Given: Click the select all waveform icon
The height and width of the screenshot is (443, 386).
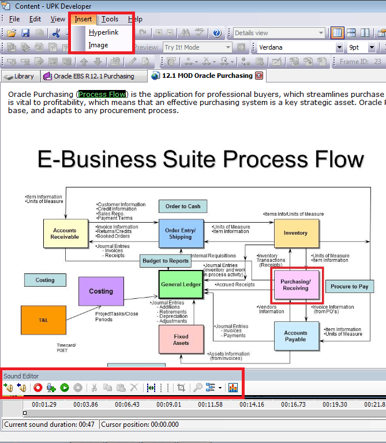Looking at the screenshot, I should 151,388.
